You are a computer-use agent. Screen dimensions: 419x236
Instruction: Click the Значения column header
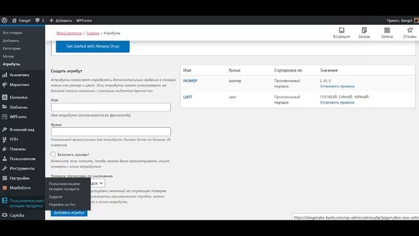[x=329, y=70]
